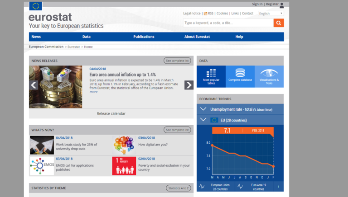Open the EMOS logo thumbnail
This screenshot has height=197, width=348.
42,166
